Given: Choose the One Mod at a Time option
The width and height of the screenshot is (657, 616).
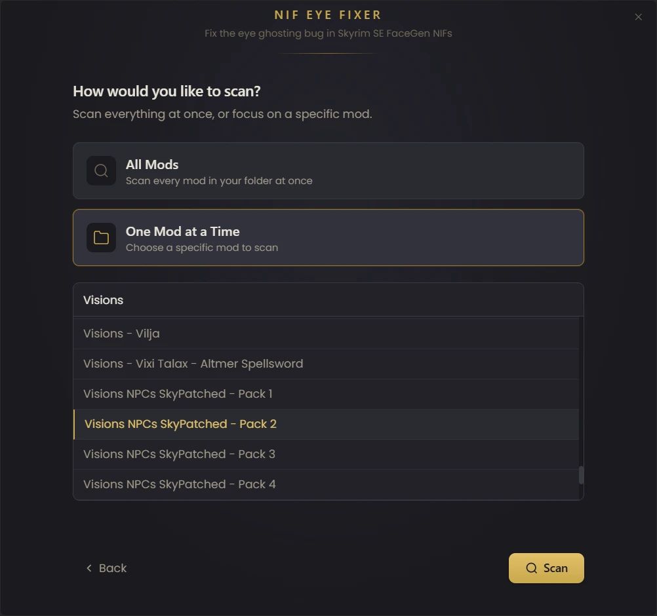Looking at the screenshot, I should click(x=328, y=238).
